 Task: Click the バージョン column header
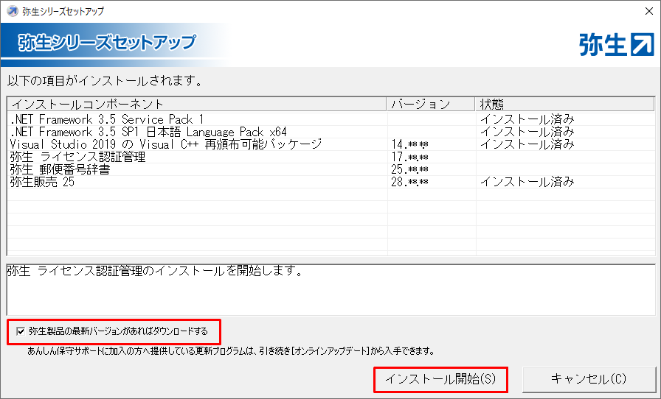431,104
